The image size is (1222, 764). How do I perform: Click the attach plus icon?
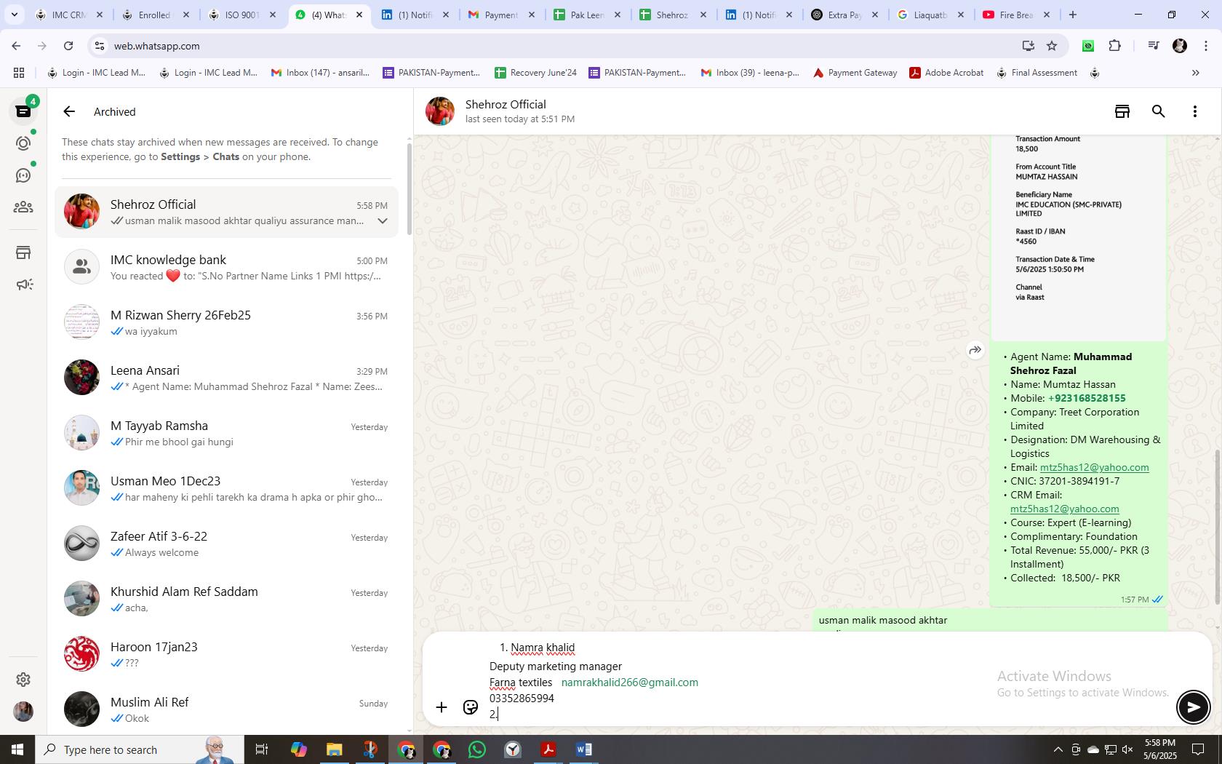[x=442, y=707]
